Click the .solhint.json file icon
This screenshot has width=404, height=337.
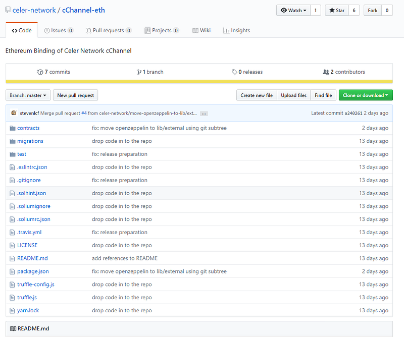point(12,193)
